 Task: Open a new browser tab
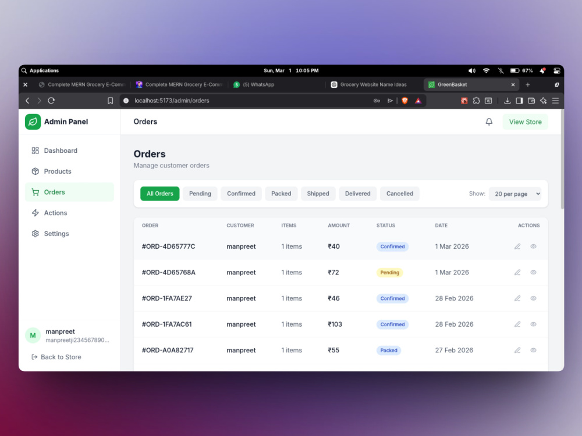click(x=527, y=84)
